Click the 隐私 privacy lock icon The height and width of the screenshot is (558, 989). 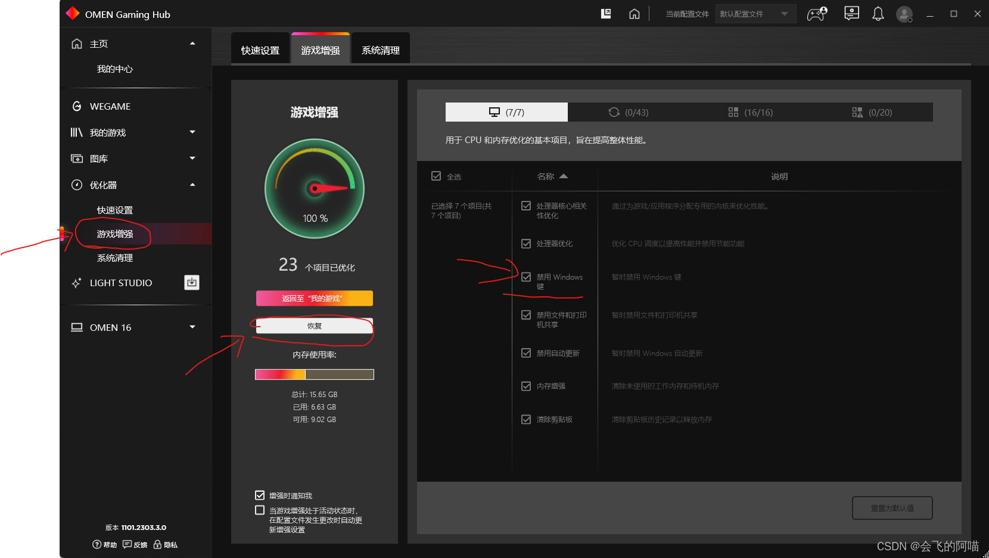point(157,544)
